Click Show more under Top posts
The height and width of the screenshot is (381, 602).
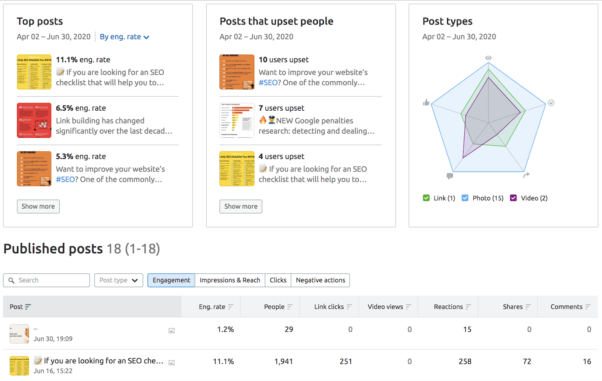pyautogui.click(x=38, y=207)
